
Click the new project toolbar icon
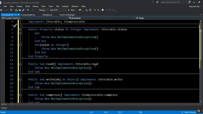pyautogui.click(x=11, y=10)
